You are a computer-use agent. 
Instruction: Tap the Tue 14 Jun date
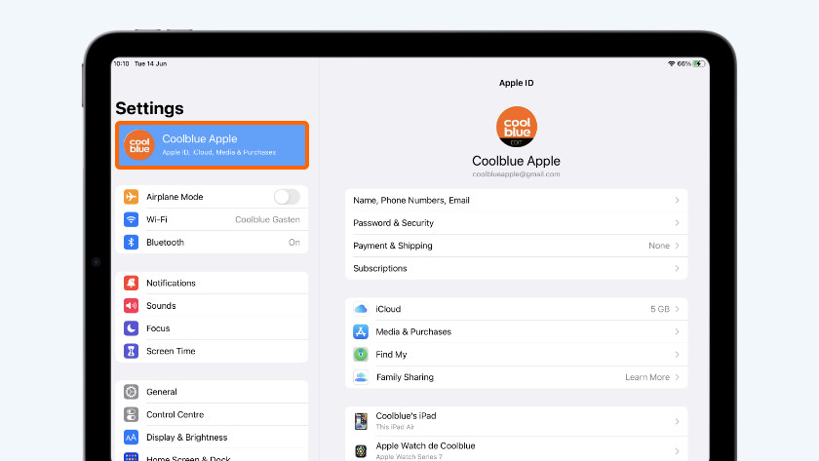[150, 63]
